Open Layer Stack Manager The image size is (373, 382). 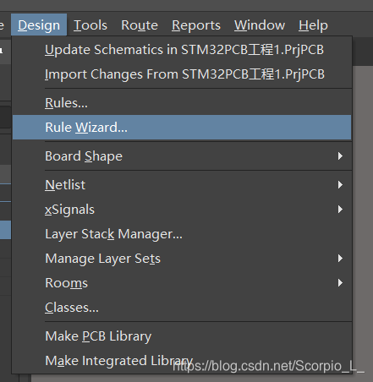[x=182, y=234]
